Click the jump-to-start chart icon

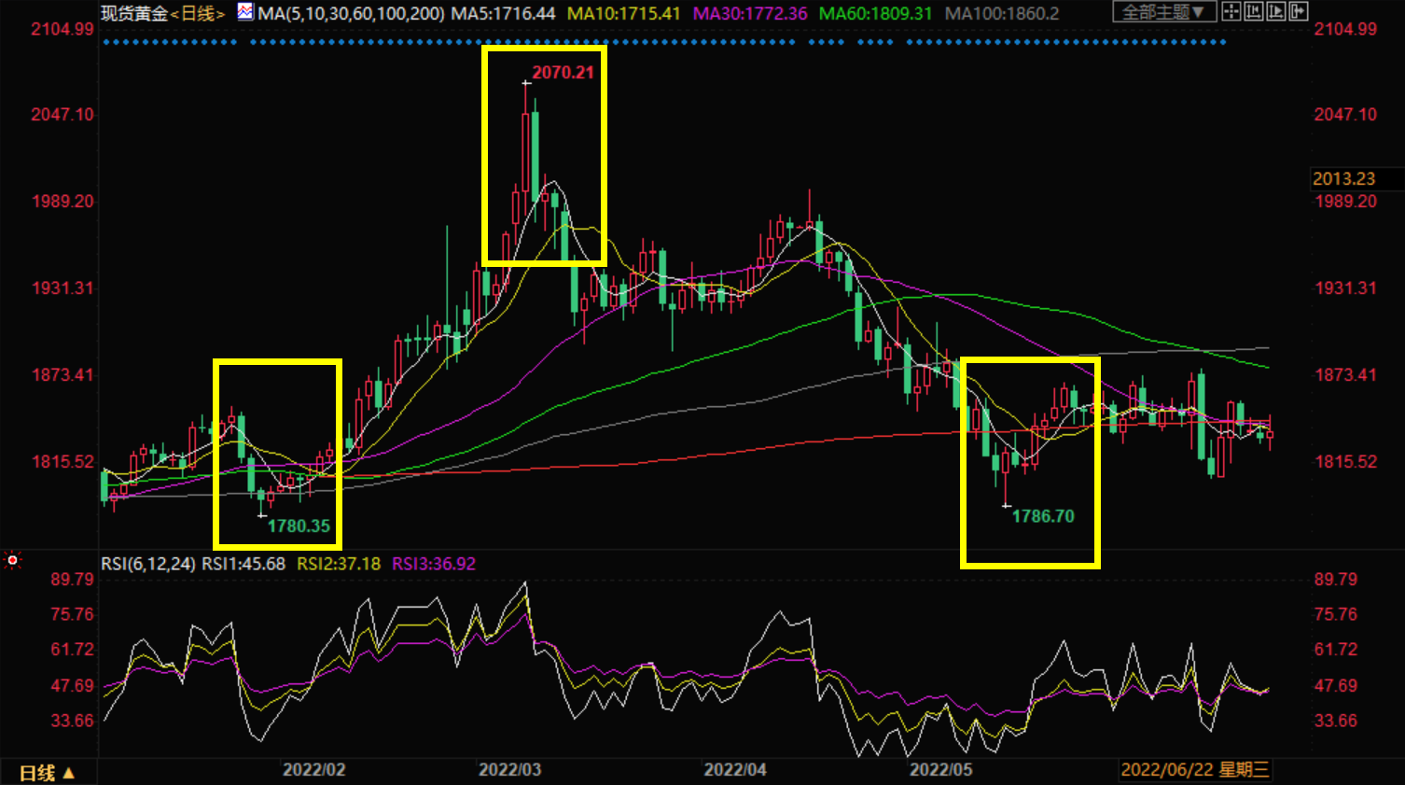1254,12
